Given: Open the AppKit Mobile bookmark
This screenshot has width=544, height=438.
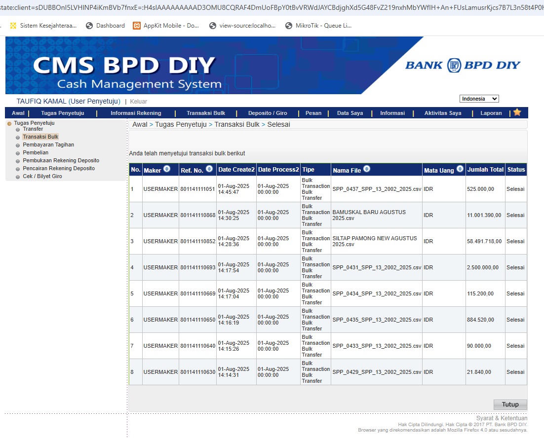Looking at the screenshot, I should [x=166, y=26].
